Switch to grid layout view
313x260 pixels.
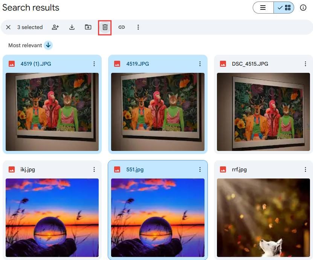[284, 8]
